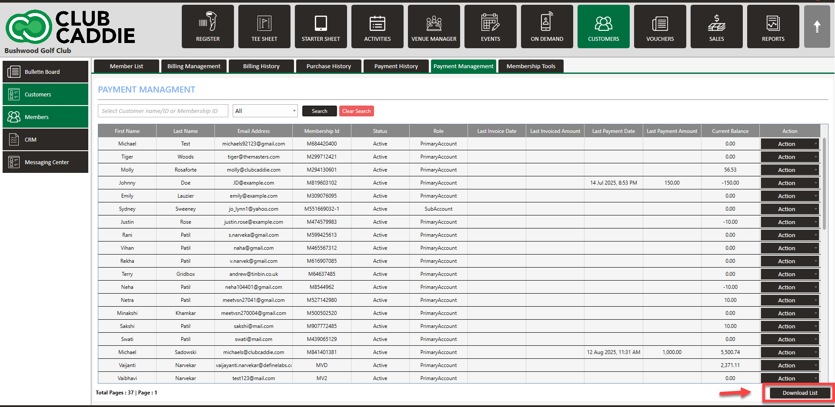The image size is (835, 407).
Task: Open the Starter Sheet module
Action: [321, 26]
